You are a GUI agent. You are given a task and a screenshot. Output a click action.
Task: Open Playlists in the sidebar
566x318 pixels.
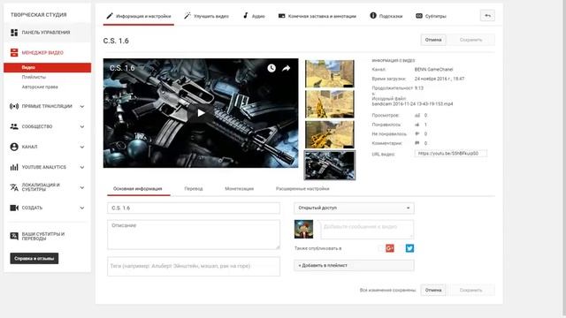click(34, 77)
